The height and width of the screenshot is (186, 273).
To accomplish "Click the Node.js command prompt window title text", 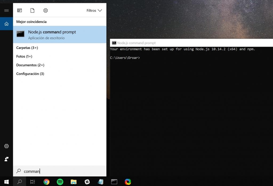I will pyautogui.click(x=136, y=43).
